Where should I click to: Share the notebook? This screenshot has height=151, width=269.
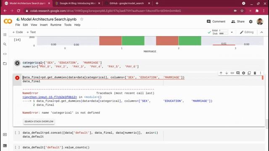[238, 21]
